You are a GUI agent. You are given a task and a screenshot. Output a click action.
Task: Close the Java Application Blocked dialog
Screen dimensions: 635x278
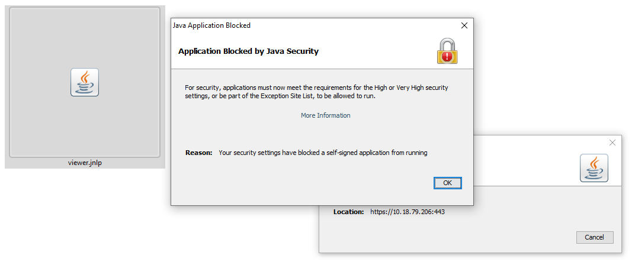pos(464,25)
